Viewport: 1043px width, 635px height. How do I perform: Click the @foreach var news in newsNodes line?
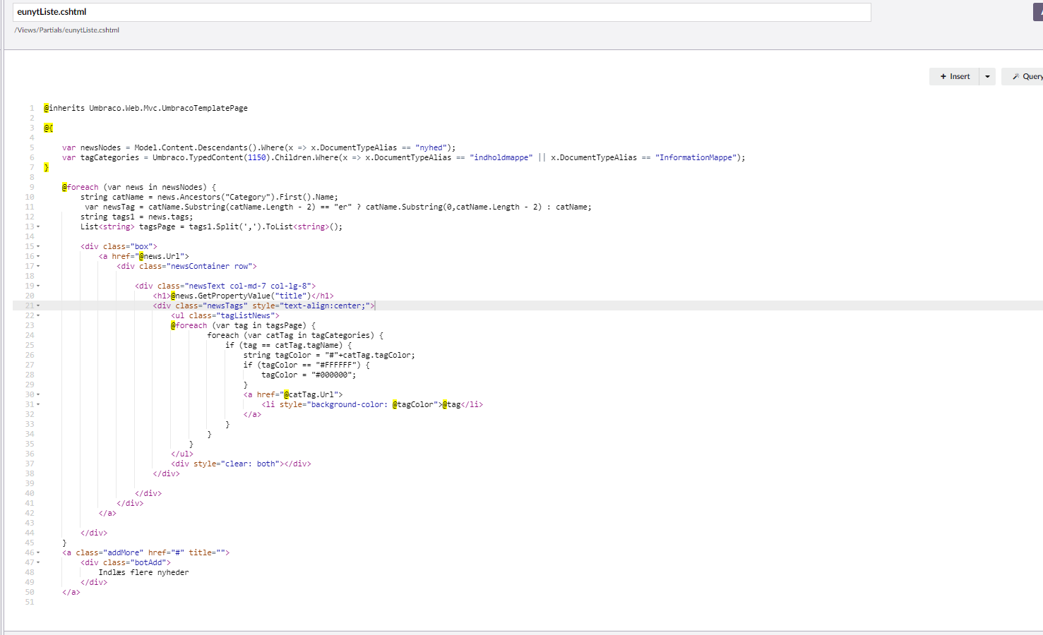tap(139, 187)
